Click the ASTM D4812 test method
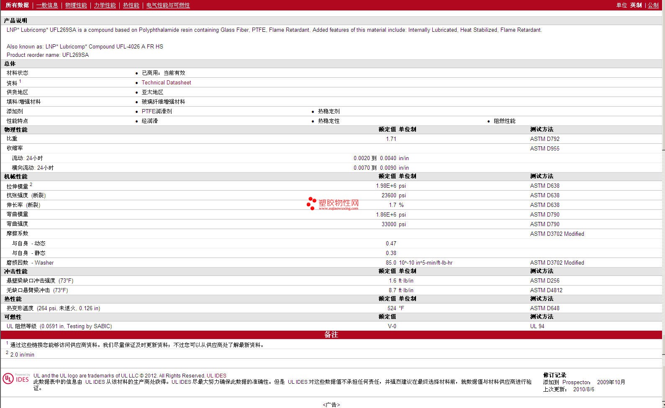Image resolution: width=665 pixels, height=408 pixels. [x=546, y=290]
